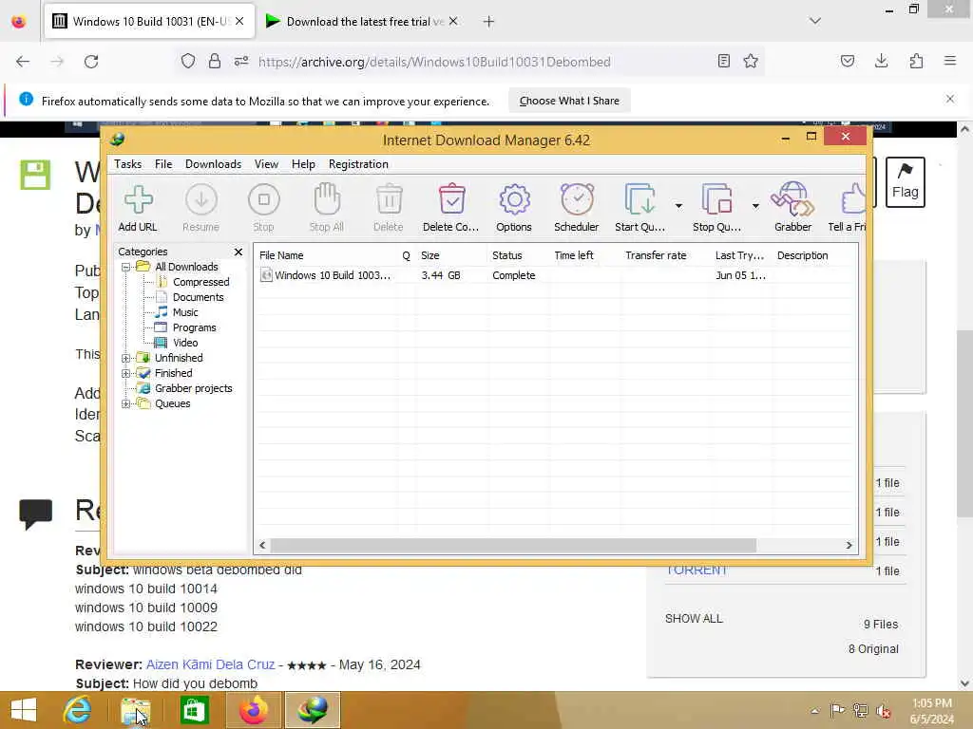Image resolution: width=973 pixels, height=729 pixels.
Task: Expand the Queues category node
Action: pos(126,404)
